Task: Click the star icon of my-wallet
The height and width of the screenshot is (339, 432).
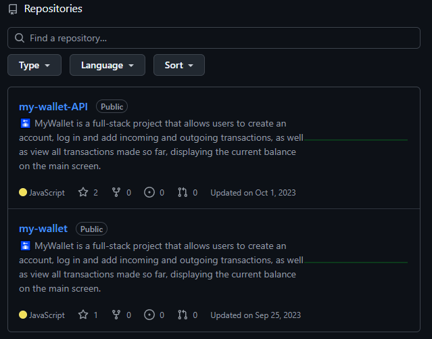Action: [x=83, y=315]
